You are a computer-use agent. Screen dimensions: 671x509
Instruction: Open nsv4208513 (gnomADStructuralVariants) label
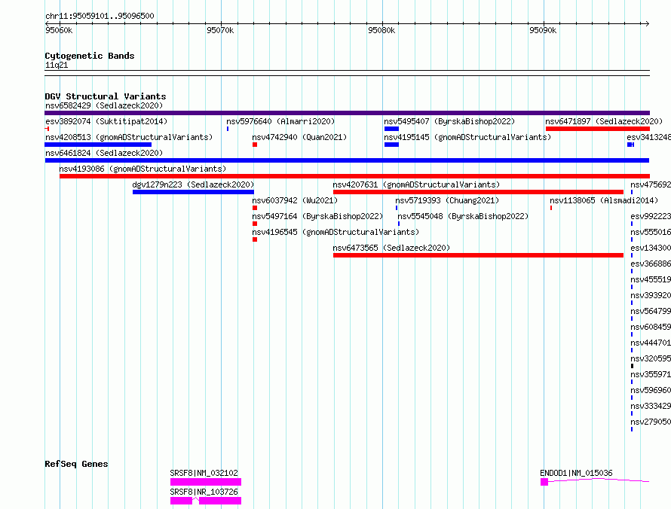coord(129,137)
